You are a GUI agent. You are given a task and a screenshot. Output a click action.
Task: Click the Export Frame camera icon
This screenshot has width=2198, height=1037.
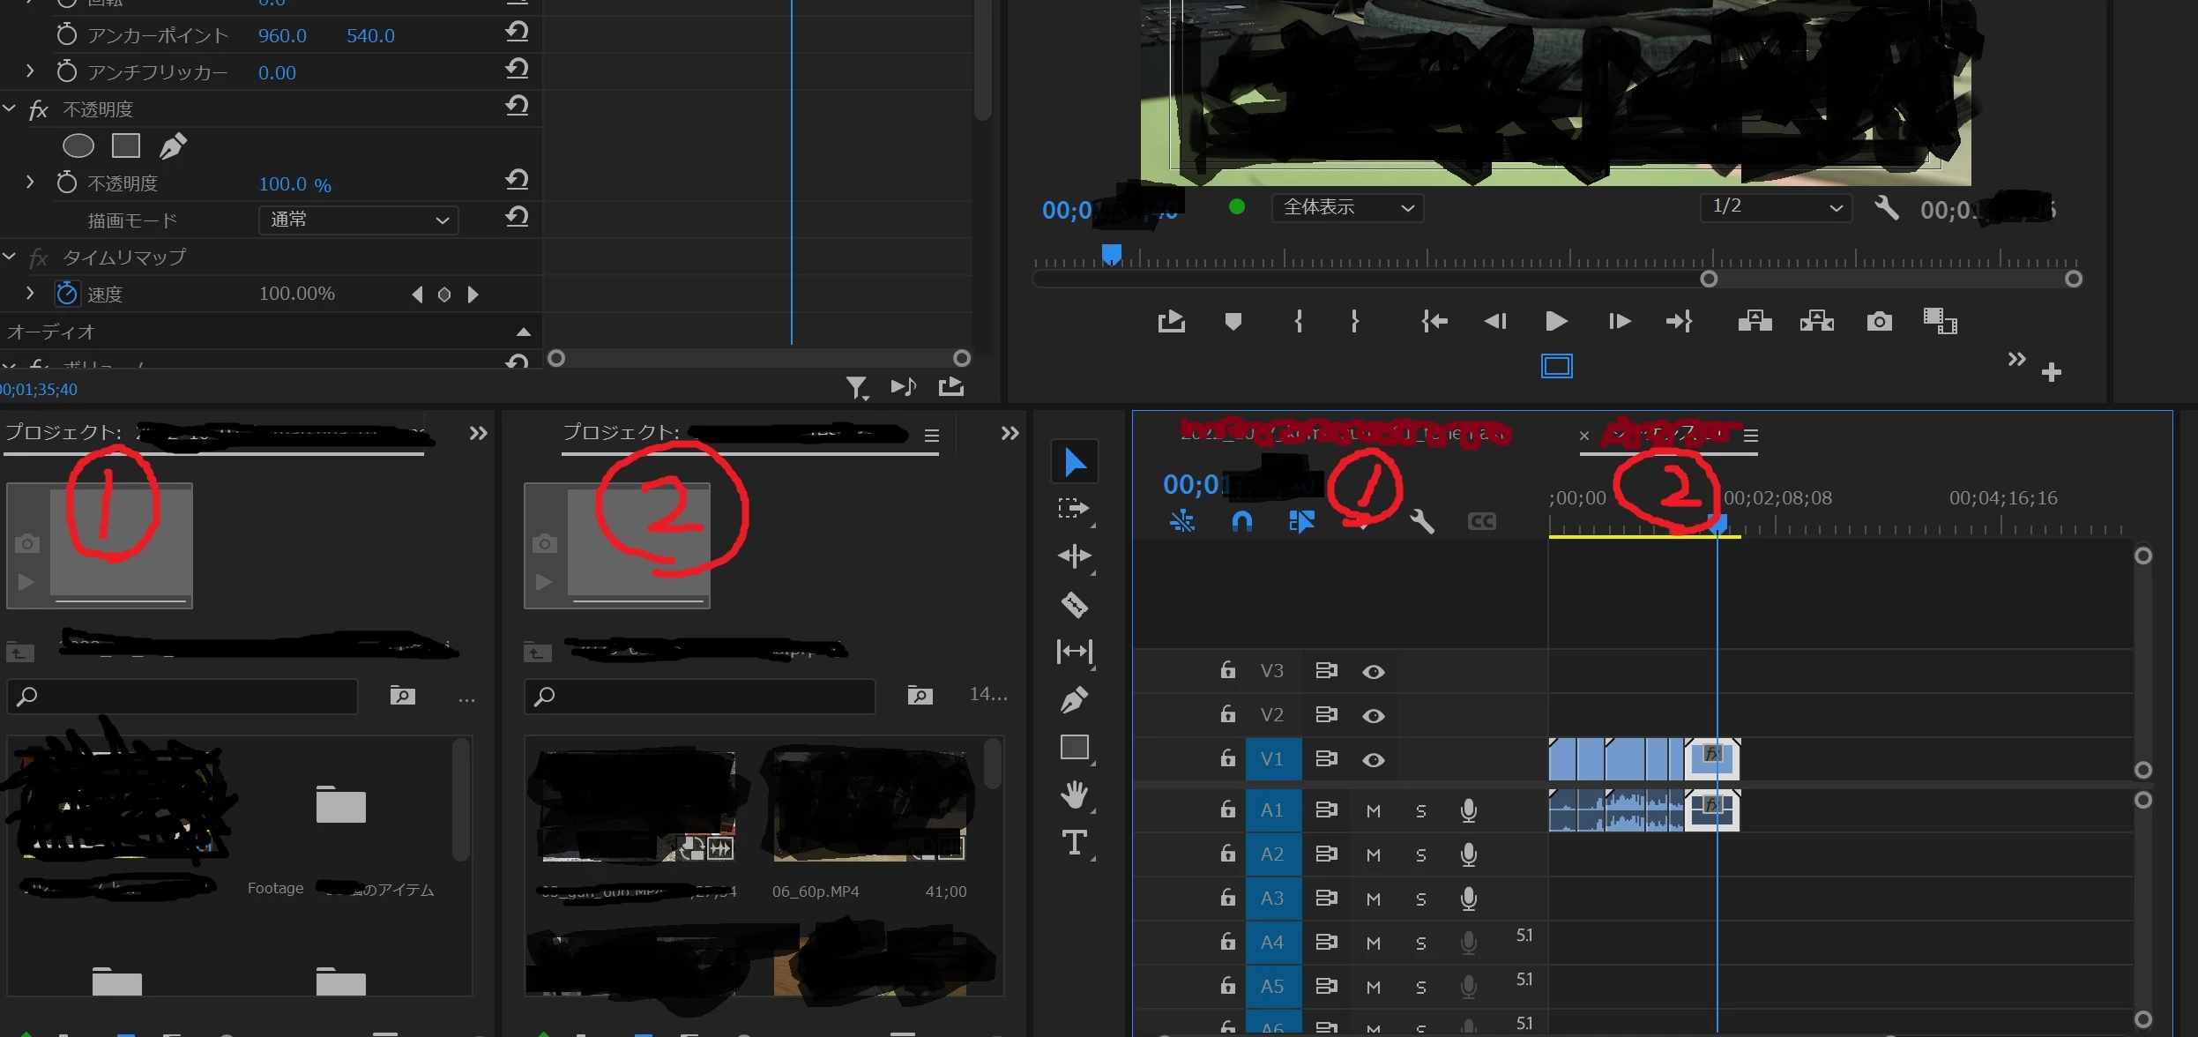[1879, 321]
